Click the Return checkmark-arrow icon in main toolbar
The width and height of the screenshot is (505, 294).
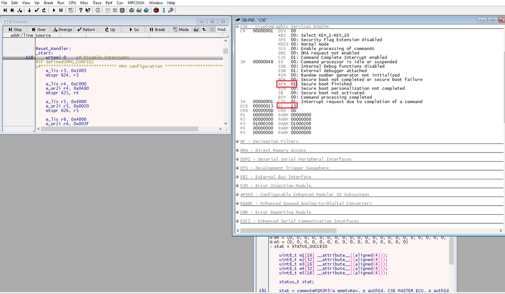coord(37,10)
